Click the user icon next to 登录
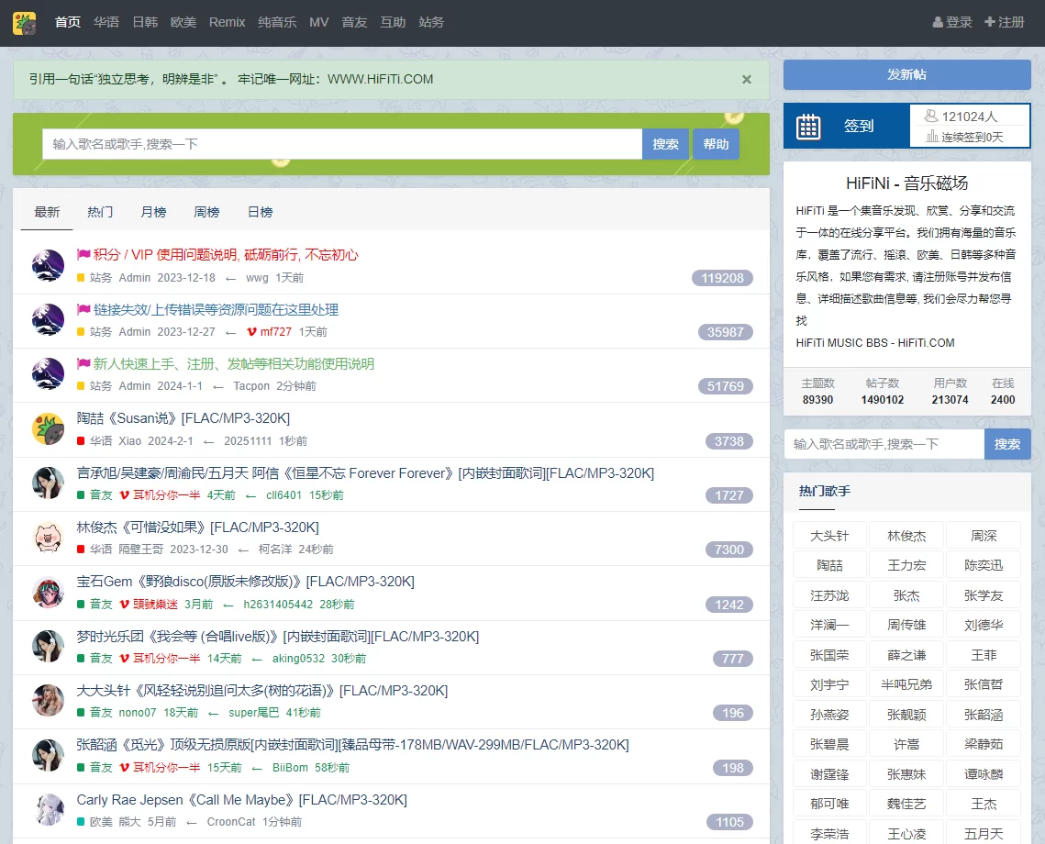The image size is (1045, 844). (938, 22)
